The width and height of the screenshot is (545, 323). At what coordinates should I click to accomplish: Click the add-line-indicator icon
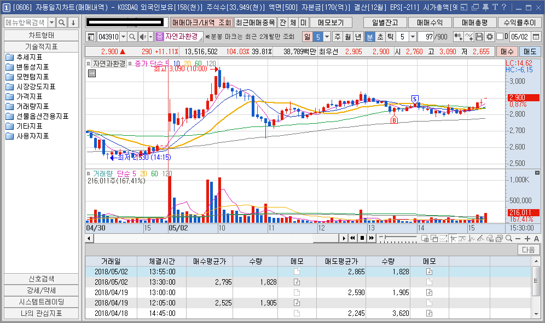point(469,37)
